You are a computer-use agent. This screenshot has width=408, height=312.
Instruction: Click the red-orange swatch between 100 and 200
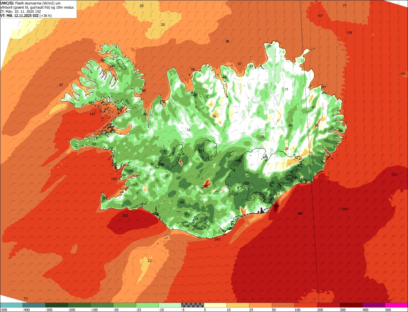click(x=306, y=305)
